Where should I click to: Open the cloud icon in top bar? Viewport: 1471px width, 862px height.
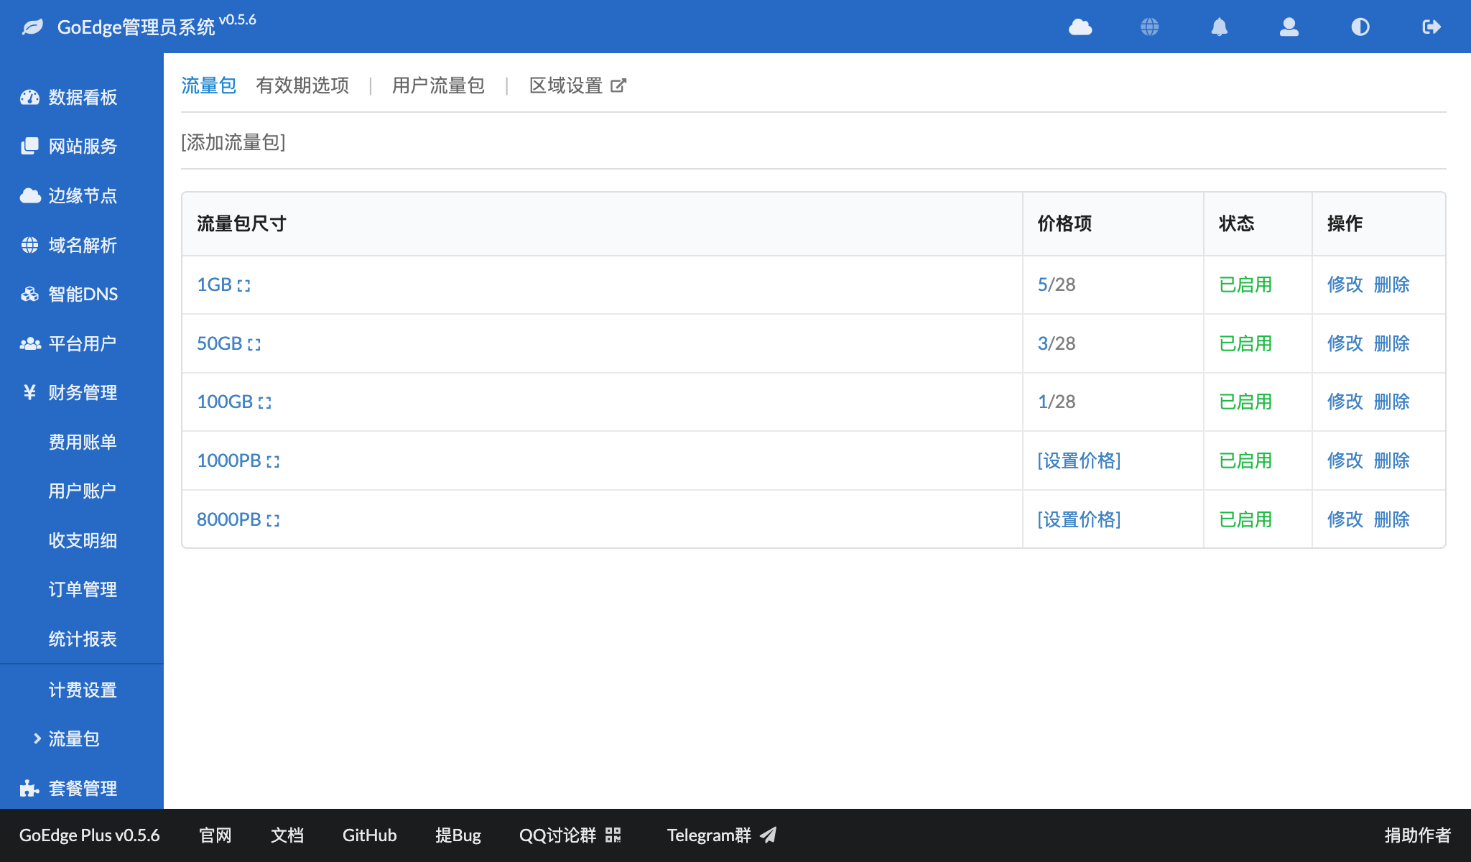coord(1080,27)
